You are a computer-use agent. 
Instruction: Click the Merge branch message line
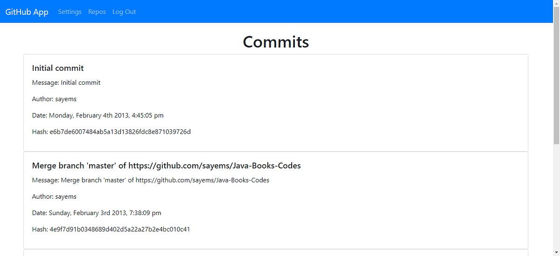point(150,180)
